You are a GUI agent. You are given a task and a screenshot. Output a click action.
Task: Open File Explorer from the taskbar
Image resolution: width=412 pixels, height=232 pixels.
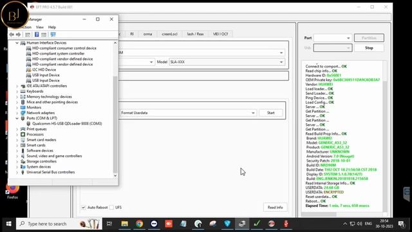124,224
